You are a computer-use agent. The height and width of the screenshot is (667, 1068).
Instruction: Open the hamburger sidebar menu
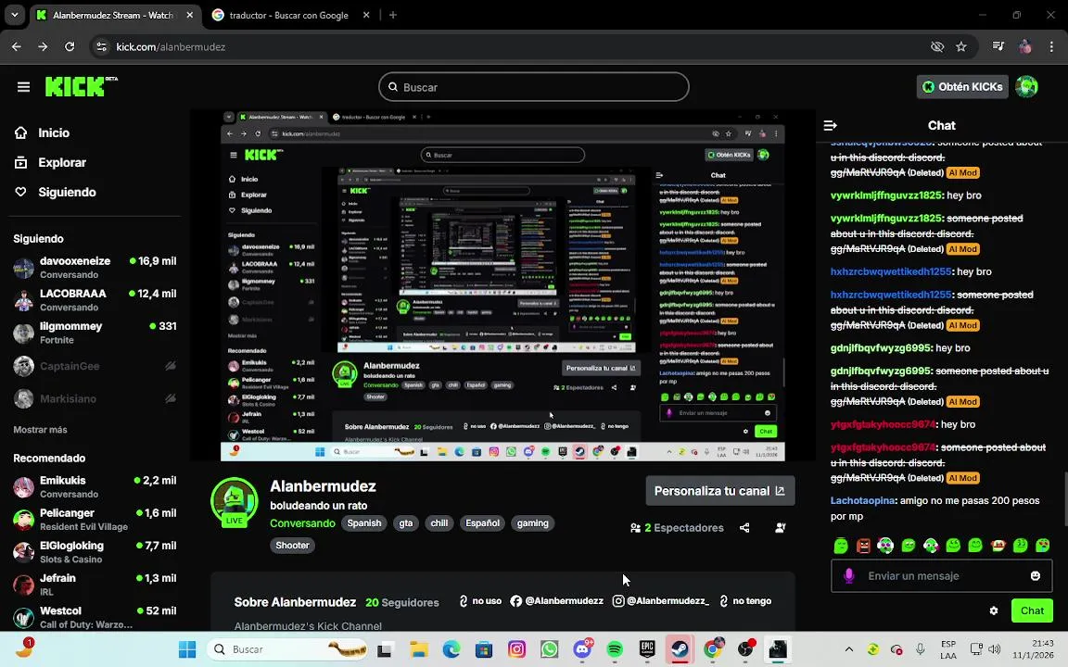[x=24, y=87]
